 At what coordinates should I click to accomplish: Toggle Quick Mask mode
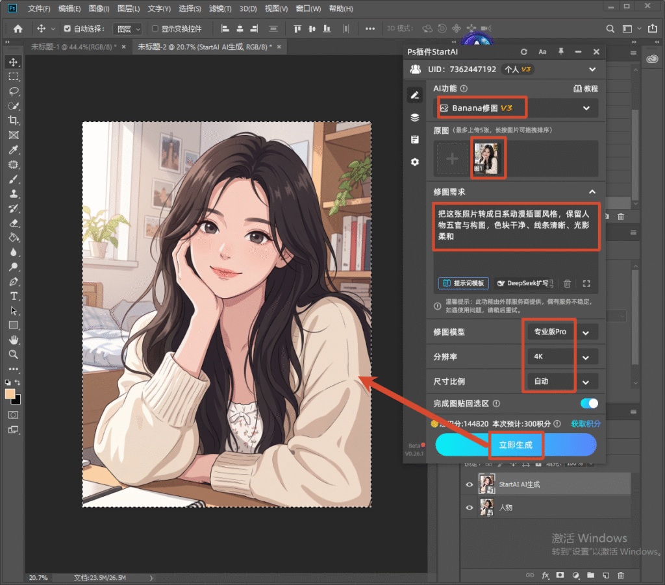[14, 415]
